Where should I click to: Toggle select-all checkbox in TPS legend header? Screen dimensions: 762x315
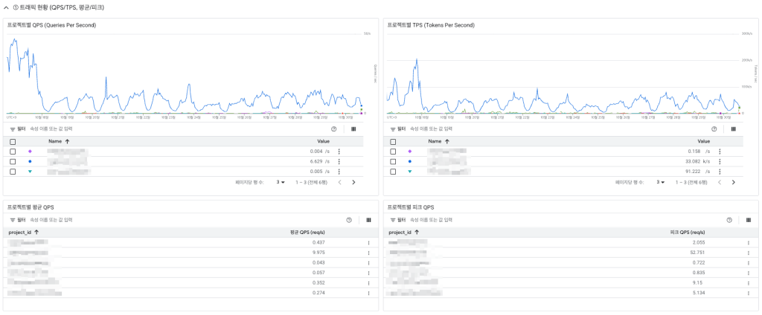pyautogui.click(x=393, y=142)
